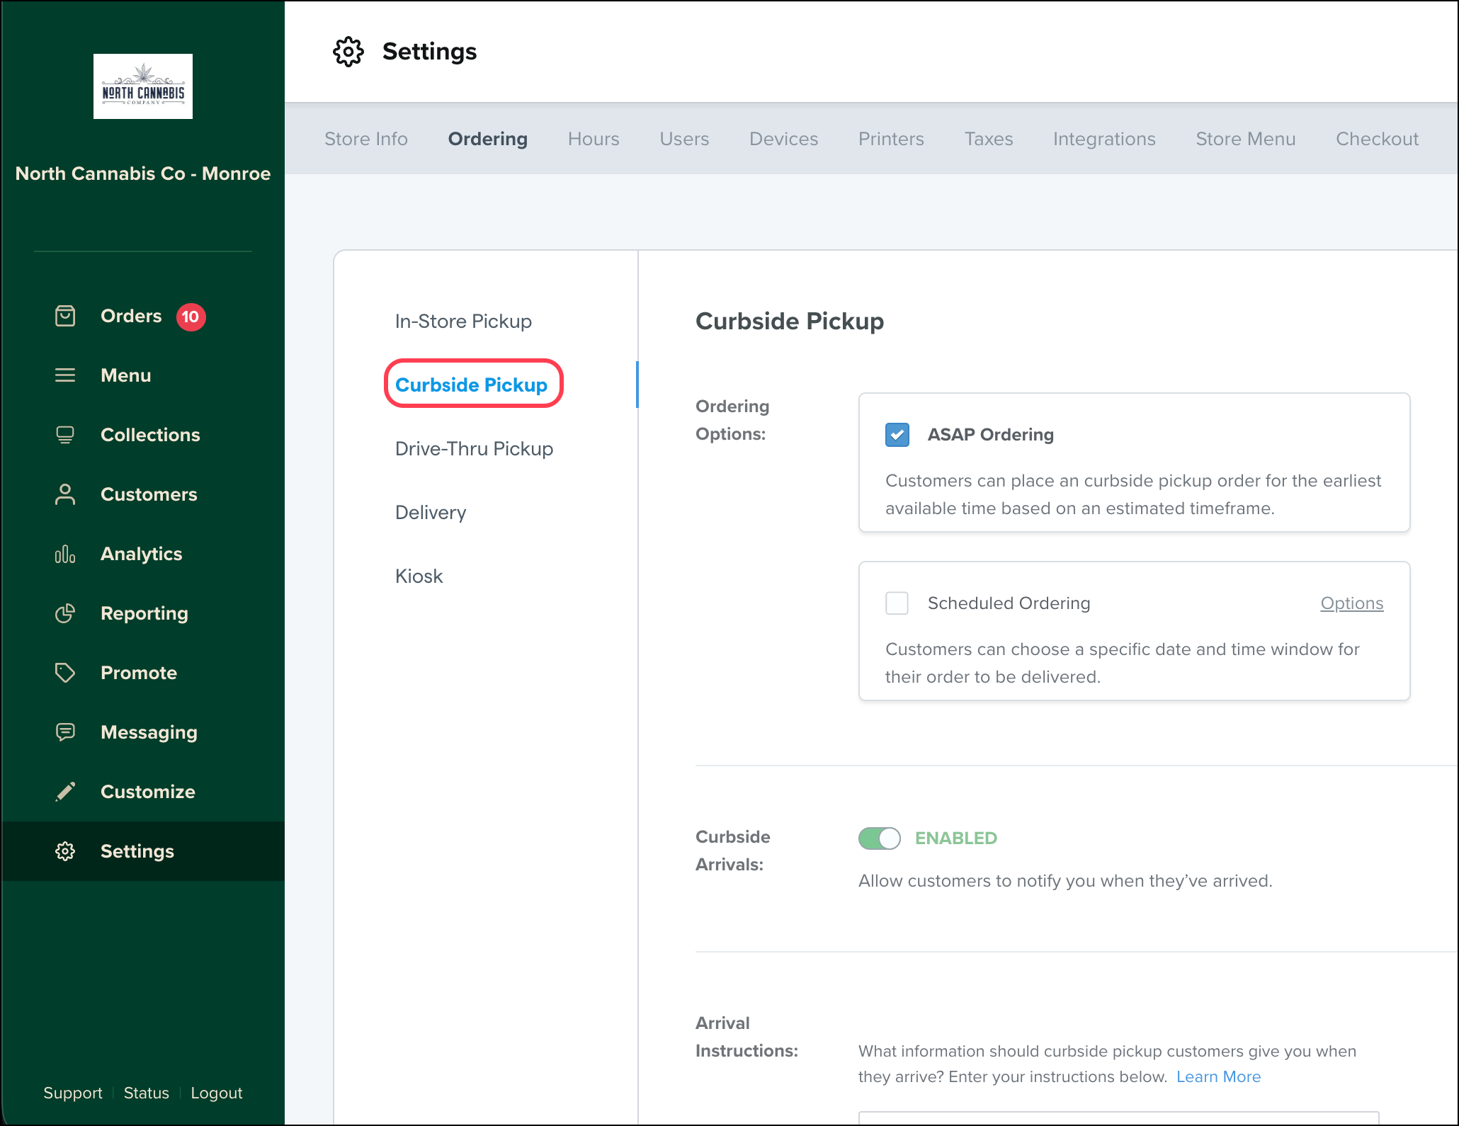Check the Scheduled Ordering checkbox
The height and width of the screenshot is (1126, 1459).
click(897, 603)
